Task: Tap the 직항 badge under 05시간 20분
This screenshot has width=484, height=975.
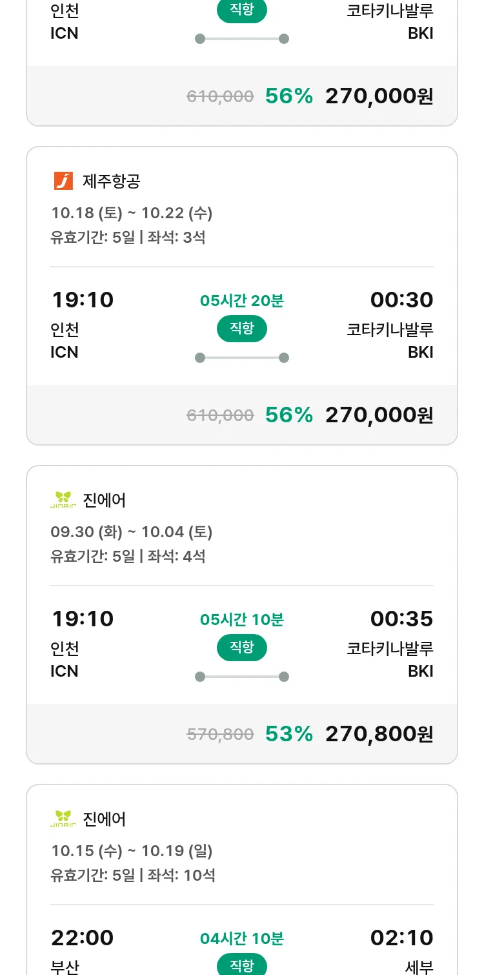Action: [242, 329]
